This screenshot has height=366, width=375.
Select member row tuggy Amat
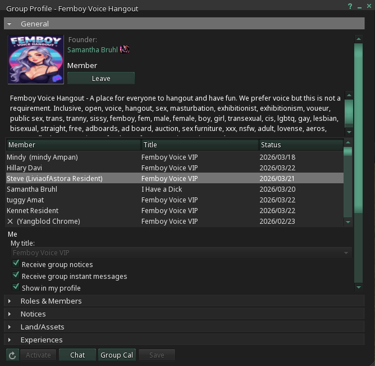pos(175,200)
